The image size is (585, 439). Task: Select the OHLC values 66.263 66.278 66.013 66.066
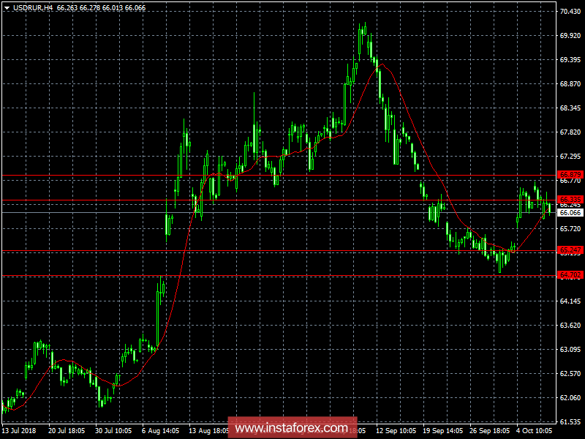101,8
